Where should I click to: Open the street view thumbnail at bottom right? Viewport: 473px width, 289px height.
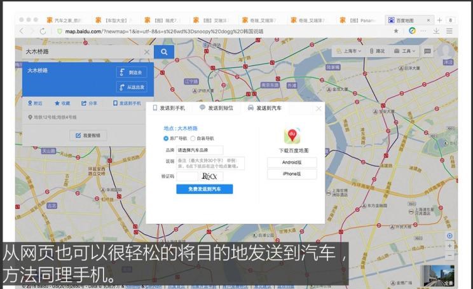[x=439, y=276]
